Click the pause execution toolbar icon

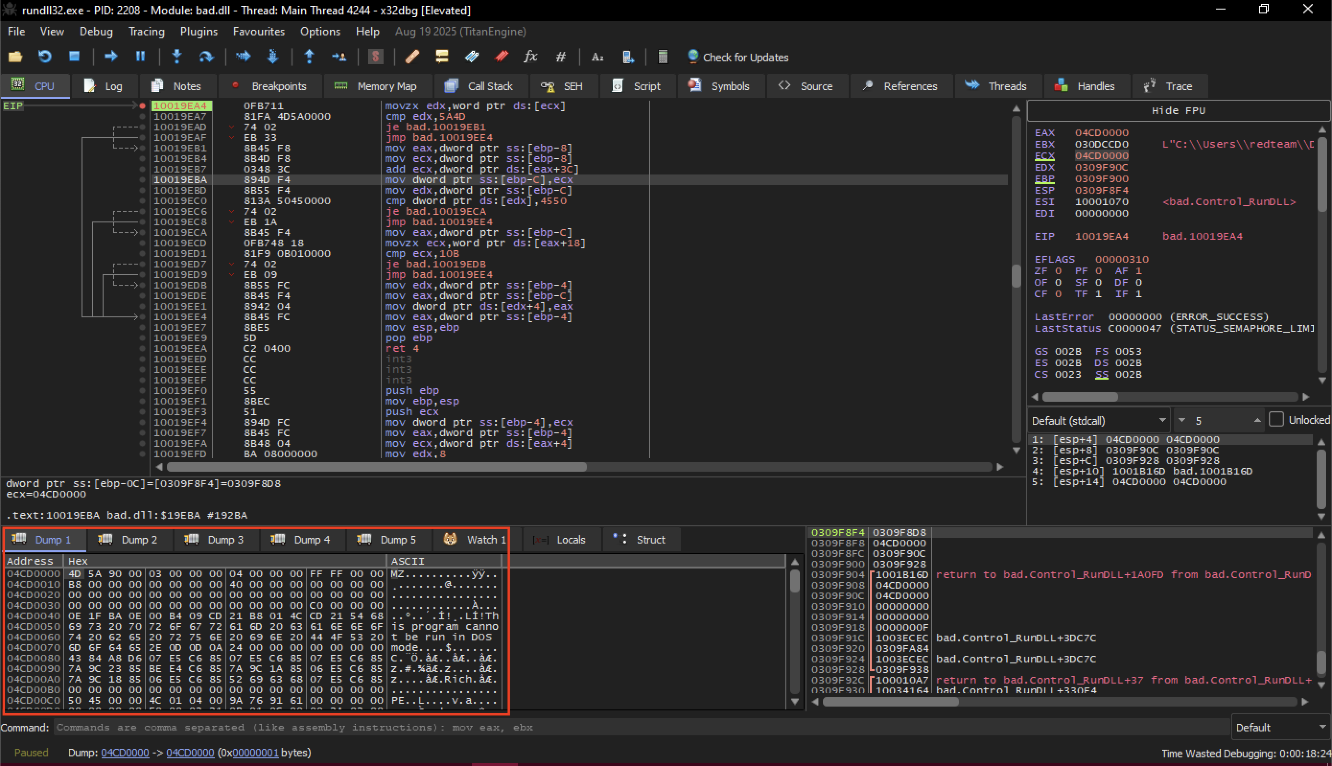pyautogui.click(x=140, y=56)
